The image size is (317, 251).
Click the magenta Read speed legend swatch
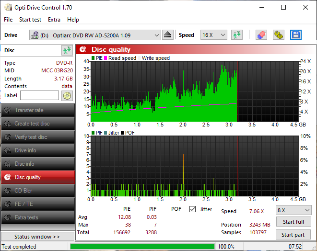(106, 58)
